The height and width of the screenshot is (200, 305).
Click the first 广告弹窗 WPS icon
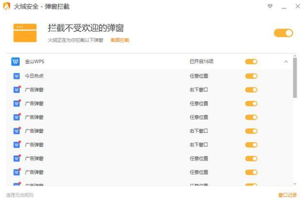[17, 89]
